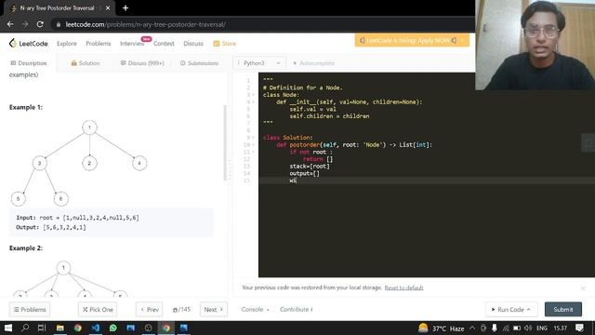Viewport: 595px width, 335px height.
Task: Click the Example 1 Input line
Action: coord(77,218)
